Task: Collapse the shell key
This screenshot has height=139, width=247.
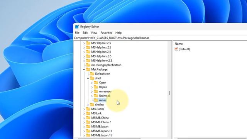Action: 88,78
